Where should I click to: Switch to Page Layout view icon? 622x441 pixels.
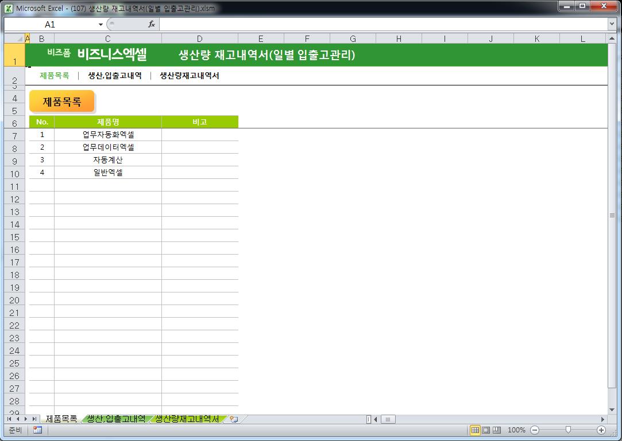[486, 430]
